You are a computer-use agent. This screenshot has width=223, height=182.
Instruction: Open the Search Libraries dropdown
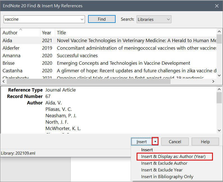154,19
